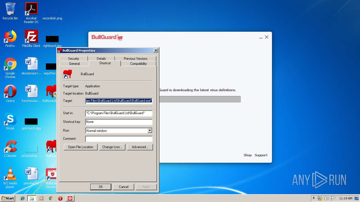Click Opera icon in taskbar
Viewport: 360px width, 202px height.
(x=60, y=198)
